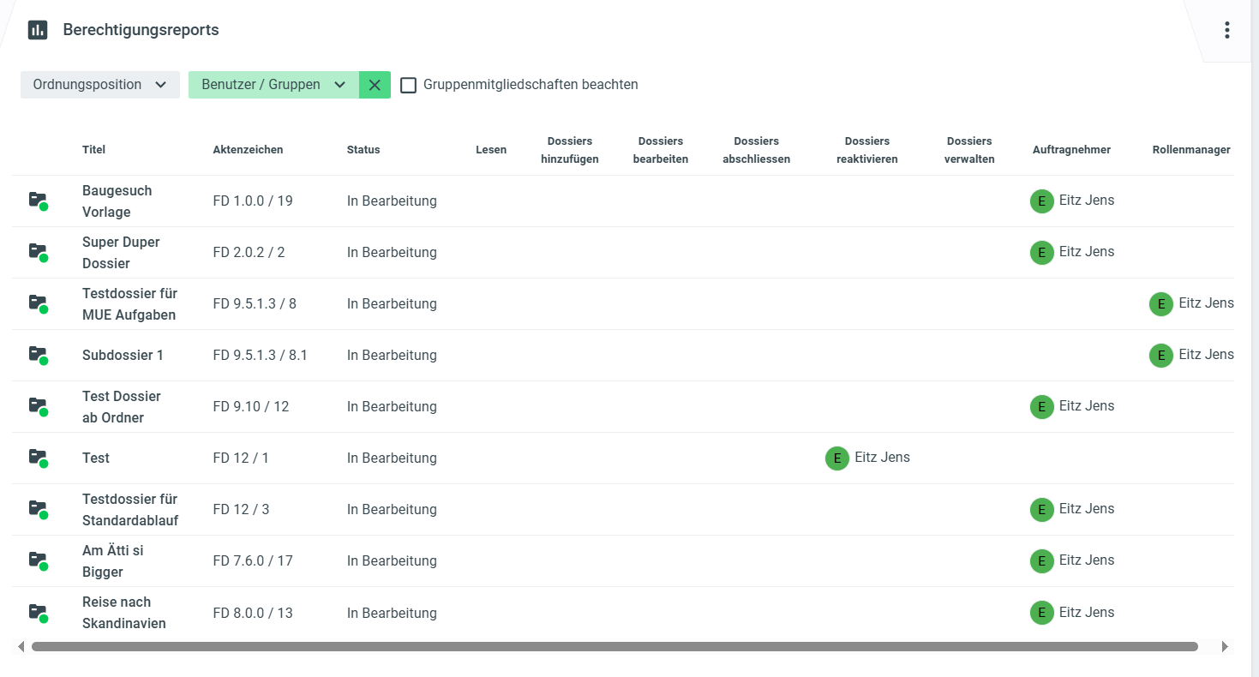Click Rollenmanager avatar in Testdossier für MUE Aufgaben row
This screenshot has width=1259, height=677.
point(1160,304)
